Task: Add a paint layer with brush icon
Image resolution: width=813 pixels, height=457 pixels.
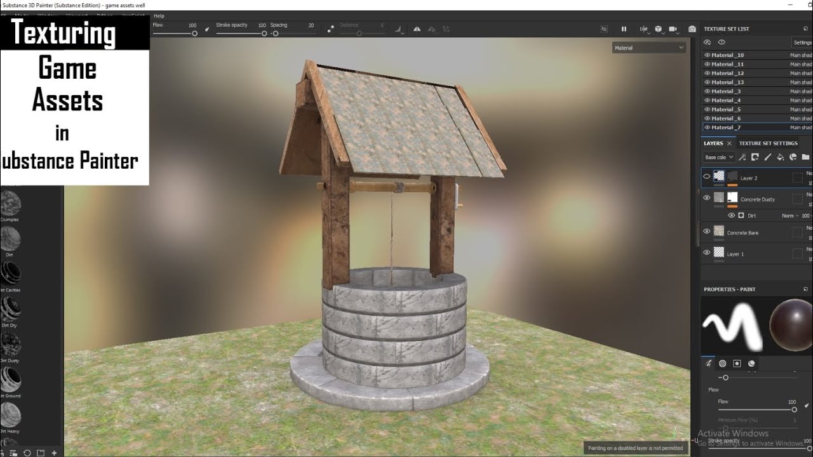Action: pyautogui.click(x=767, y=157)
